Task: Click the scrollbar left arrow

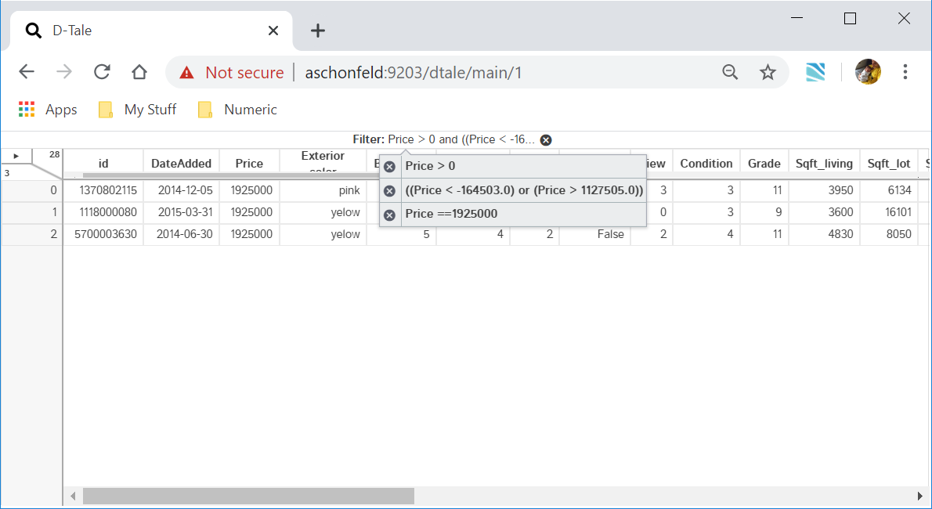Action: [x=73, y=496]
